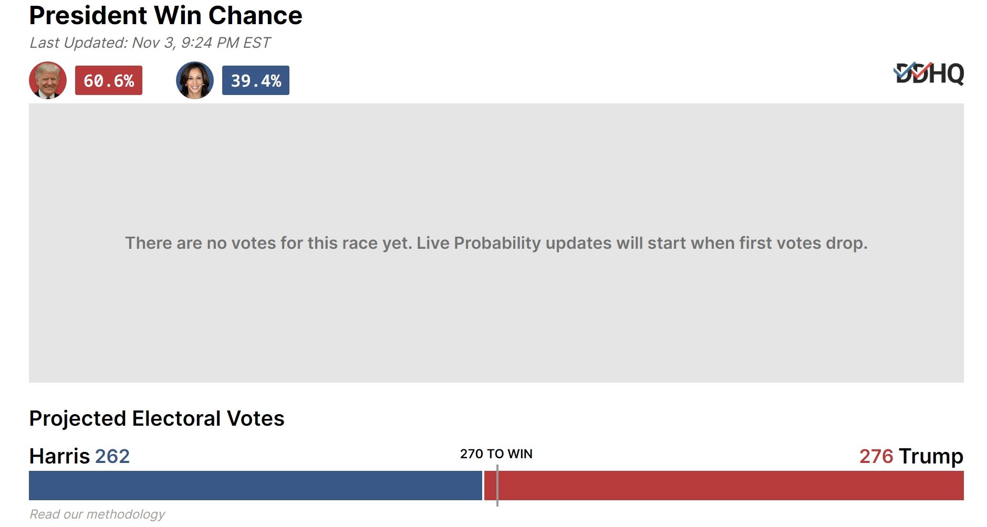This screenshot has width=987, height=527.
Task: Click the no votes yet message
Action: (x=496, y=243)
